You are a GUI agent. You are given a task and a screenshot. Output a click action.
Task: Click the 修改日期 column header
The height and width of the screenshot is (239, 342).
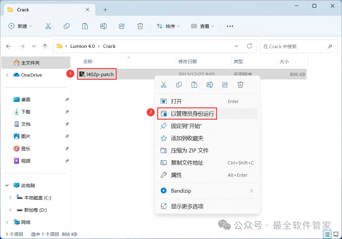187,62
